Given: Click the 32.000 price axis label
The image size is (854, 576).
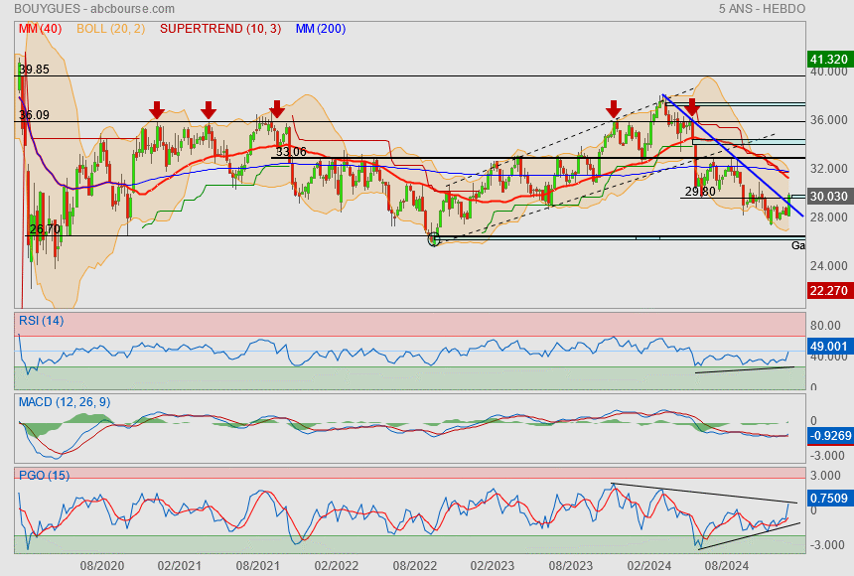Looking at the screenshot, I should pyautogui.click(x=828, y=169).
